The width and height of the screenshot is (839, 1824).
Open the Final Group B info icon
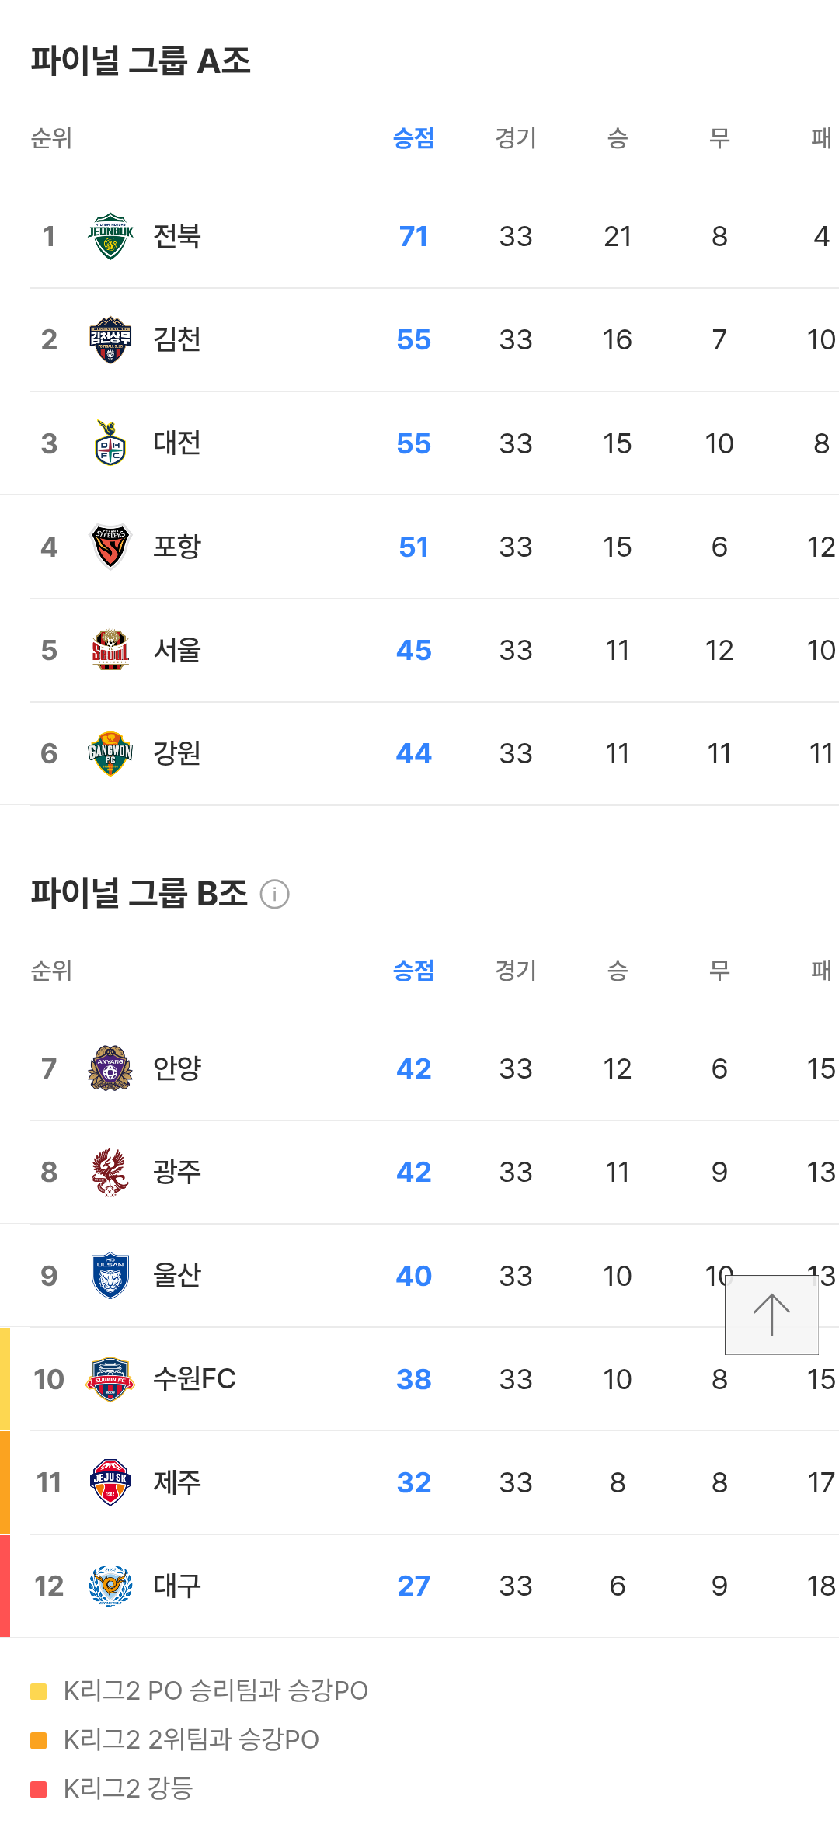274,894
